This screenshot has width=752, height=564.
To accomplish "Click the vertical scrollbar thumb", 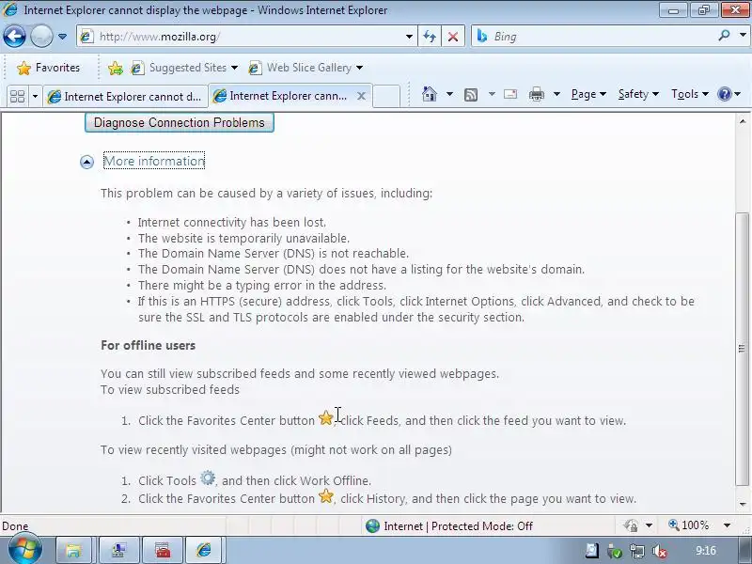I will 742,349.
